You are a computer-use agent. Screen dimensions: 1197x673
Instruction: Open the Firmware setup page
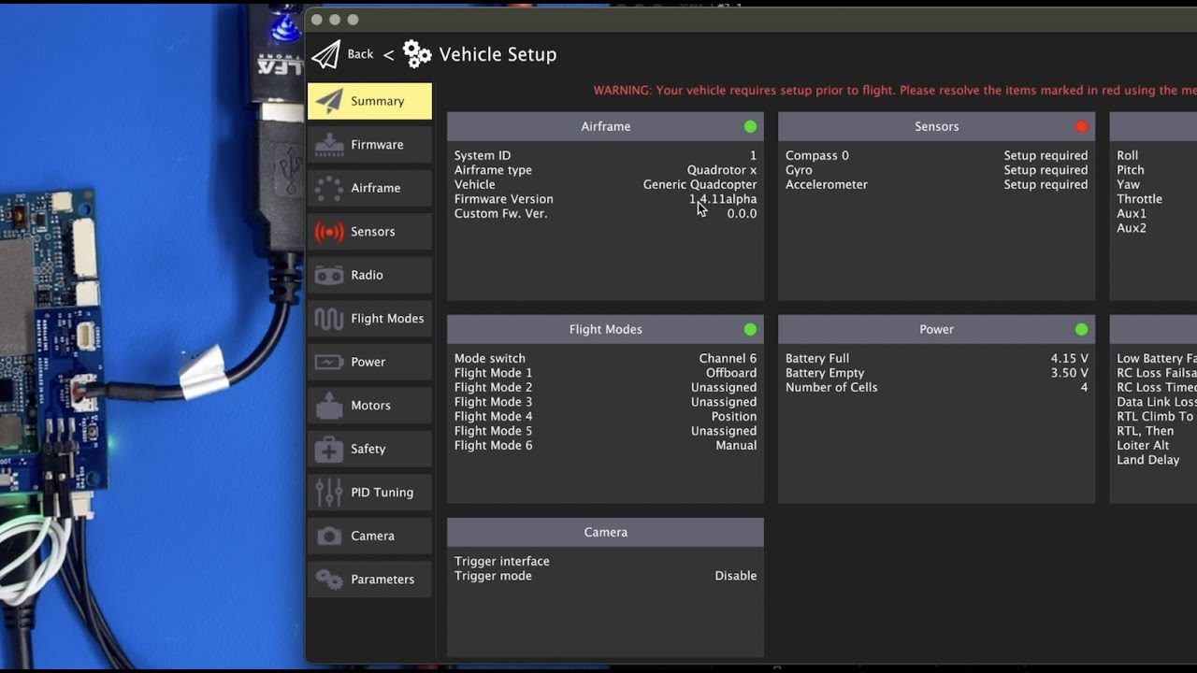coord(369,145)
